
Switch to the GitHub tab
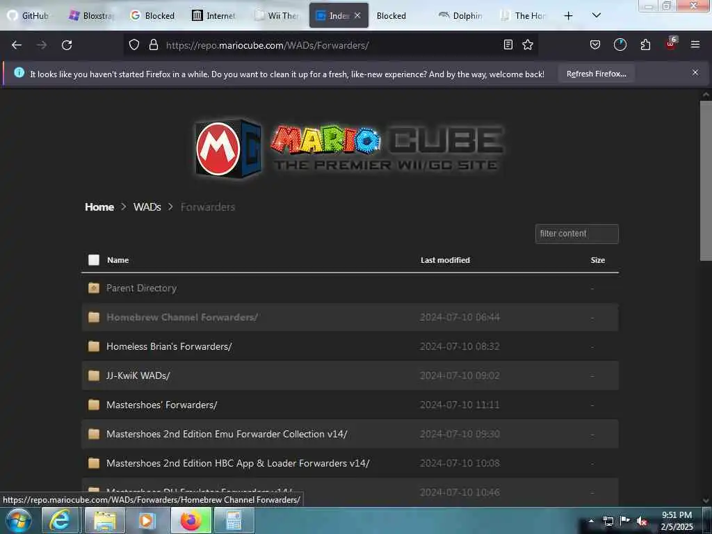click(x=28, y=15)
